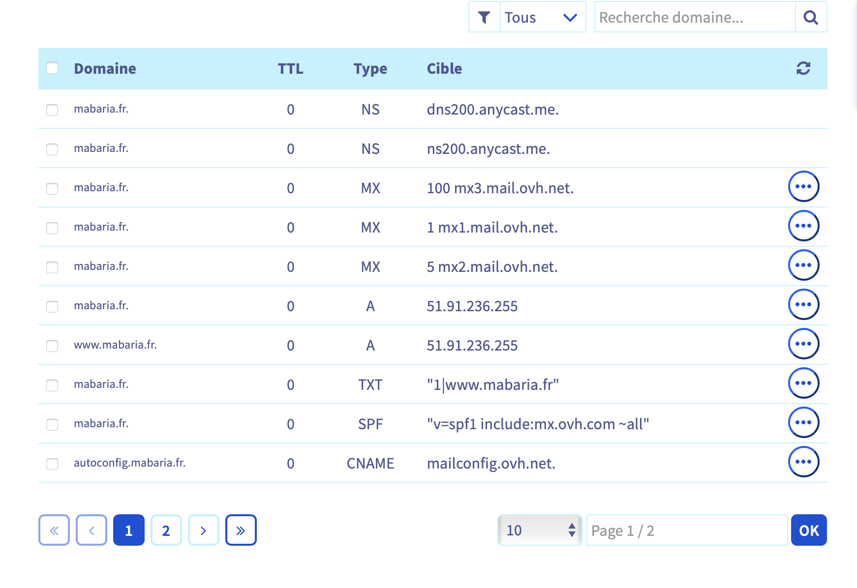The image size is (857, 588).
Task: Select the autoconfig.mabaria.fr row checkbox
Action: tap(52, 464)
